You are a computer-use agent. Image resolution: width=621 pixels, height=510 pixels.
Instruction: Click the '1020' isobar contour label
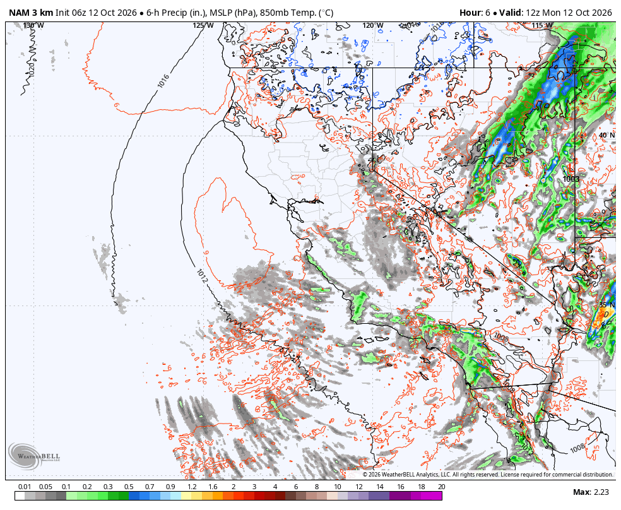click(x=32, y=70)
